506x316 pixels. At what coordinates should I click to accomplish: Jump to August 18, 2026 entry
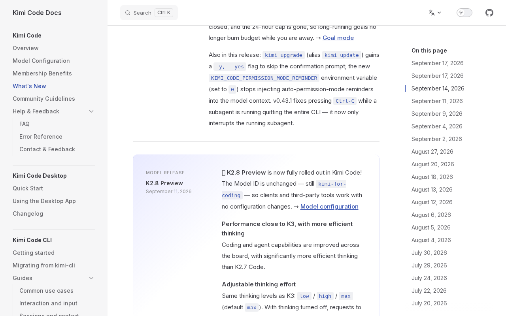tap(432, 177)
